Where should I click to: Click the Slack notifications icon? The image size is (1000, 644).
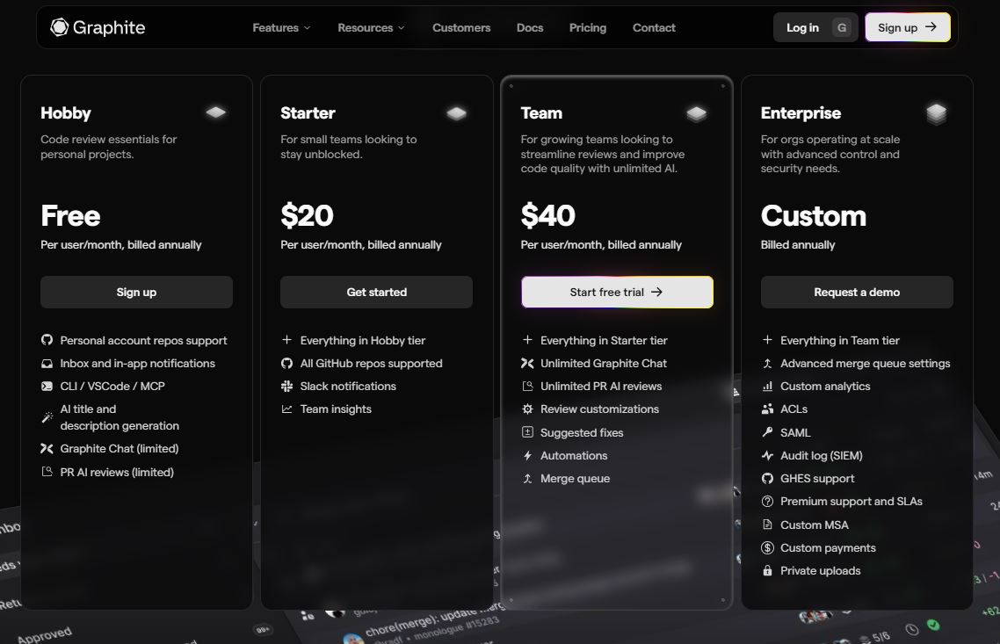tap(286, 386)
